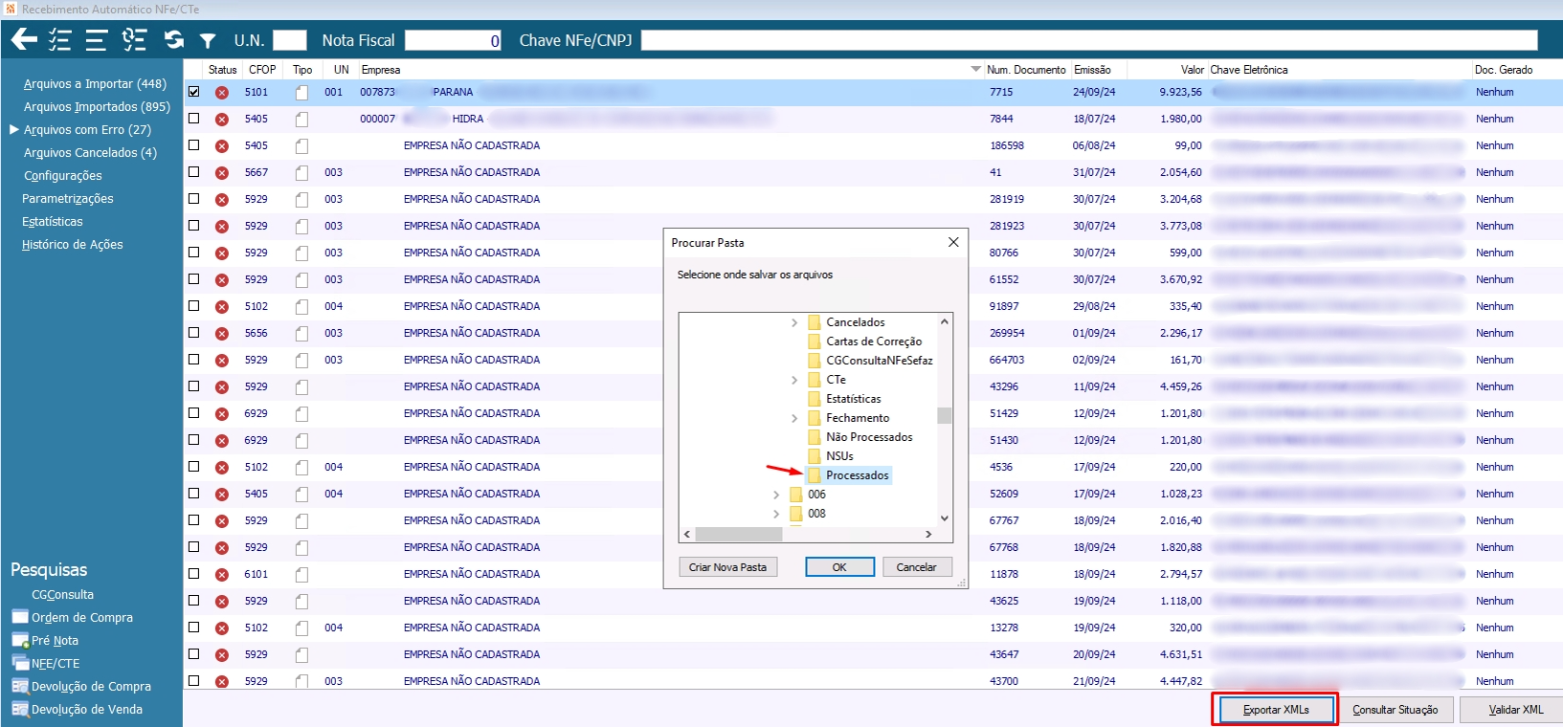Tick the checkbox for document 41

(x=194, y=172)
